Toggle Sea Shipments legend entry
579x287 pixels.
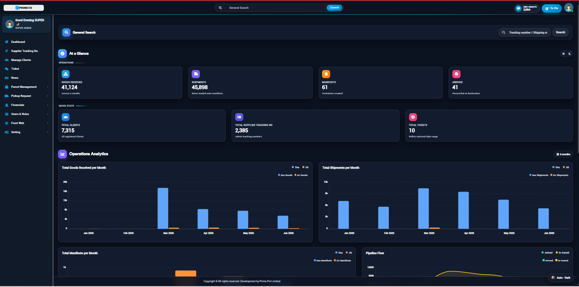coord(539,175)
